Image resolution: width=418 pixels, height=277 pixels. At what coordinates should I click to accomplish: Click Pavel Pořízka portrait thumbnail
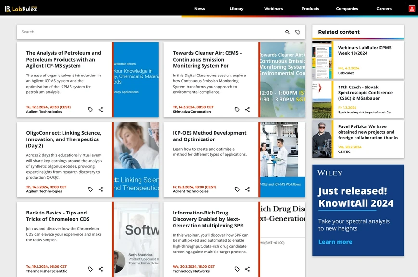(x=322, y=139)
